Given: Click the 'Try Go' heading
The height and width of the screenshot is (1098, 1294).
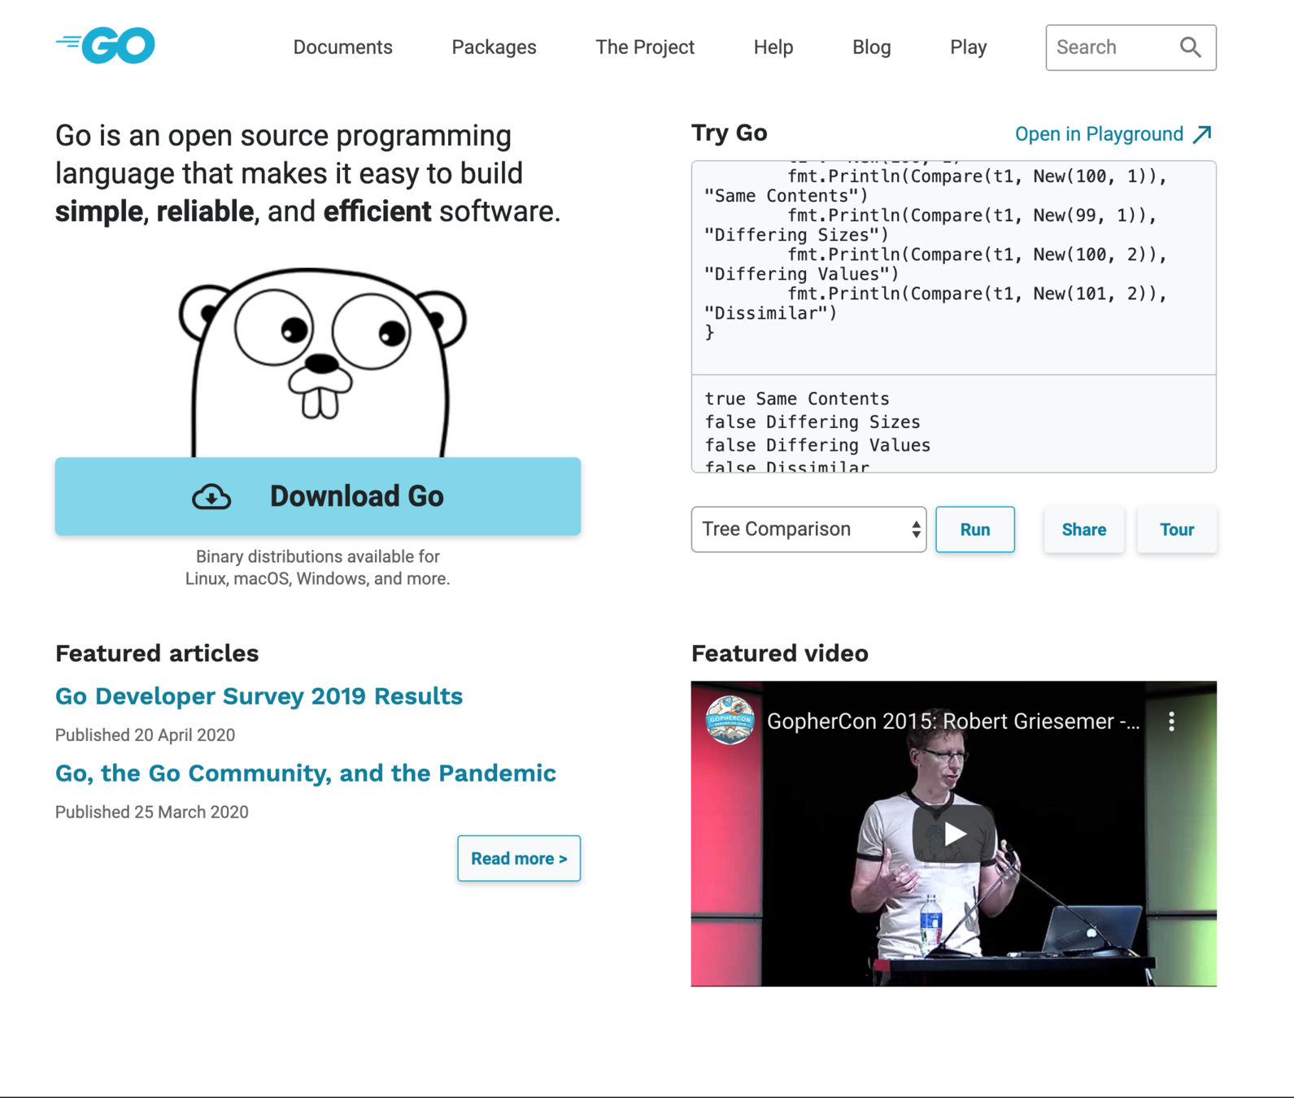Looking at the screenshot, I should coord(729,133).
